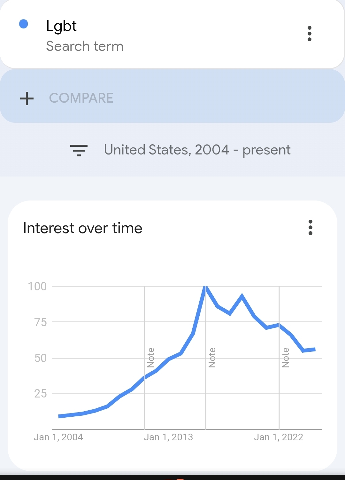Screen dimensions: 345x480
Task: Select the Note marker above Jan 1, 2013
Action: [x=151, y=358]
